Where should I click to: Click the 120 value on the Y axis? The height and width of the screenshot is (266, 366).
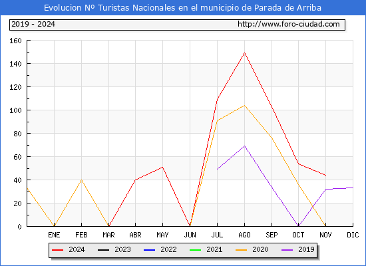[15, 87]
